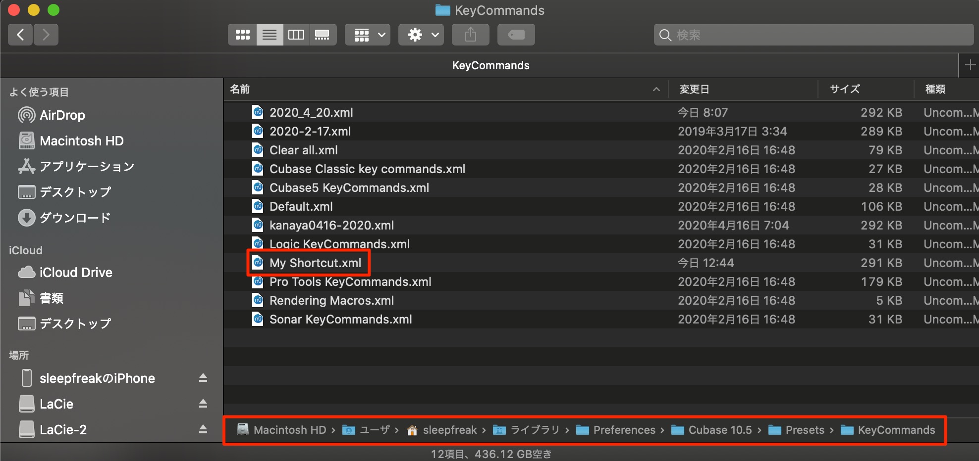979x461 pixels.
Task: Sort by 名前 column header
Action: point(240,89)
